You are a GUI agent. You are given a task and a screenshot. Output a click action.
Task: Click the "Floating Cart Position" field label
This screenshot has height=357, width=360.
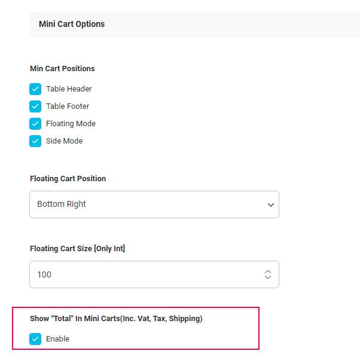68,179
